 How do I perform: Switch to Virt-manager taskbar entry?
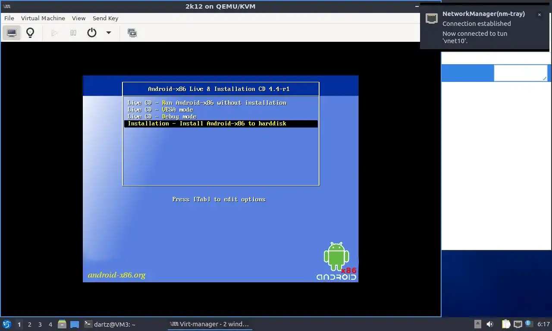(209, 324)
